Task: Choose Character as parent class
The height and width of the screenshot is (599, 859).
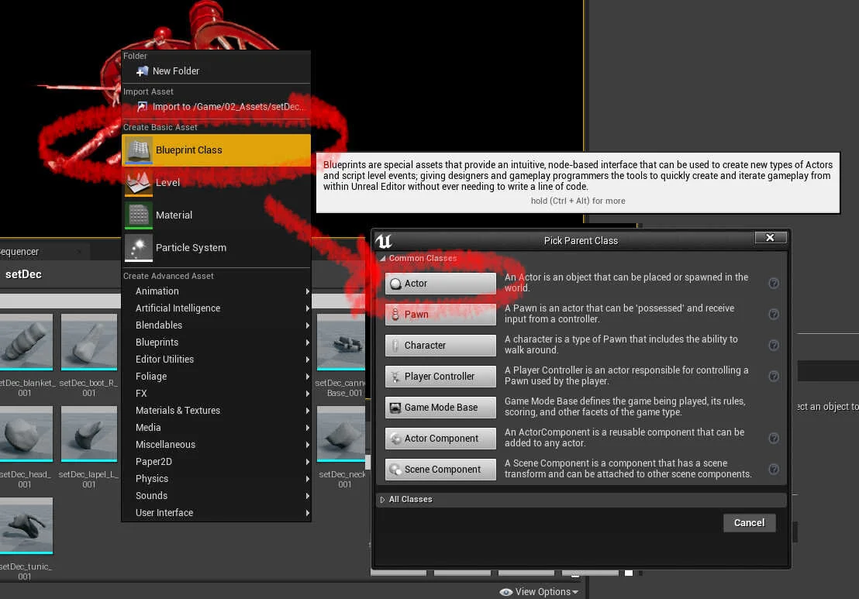Action: point(440,345)
